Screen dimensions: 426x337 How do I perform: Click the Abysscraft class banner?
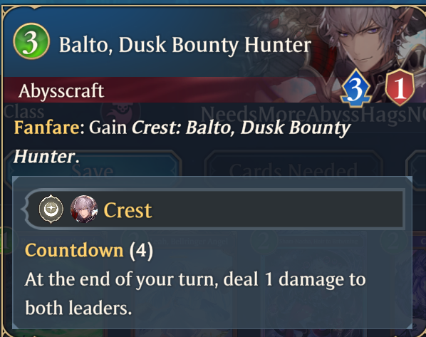(61, 90)
